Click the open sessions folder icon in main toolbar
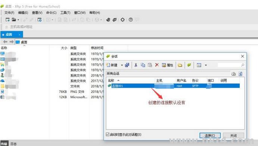 tap(14, 20)
